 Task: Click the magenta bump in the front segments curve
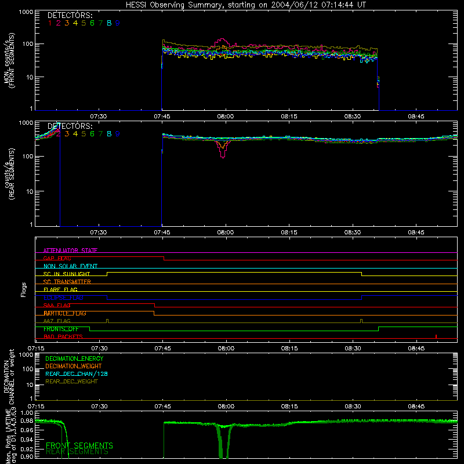[221, 42]
